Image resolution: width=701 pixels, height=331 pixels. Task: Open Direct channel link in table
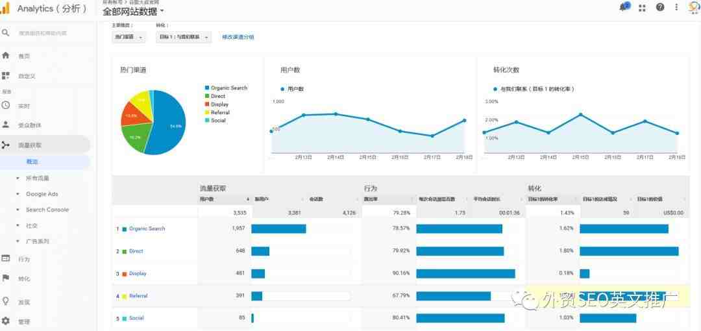[136, 251]
